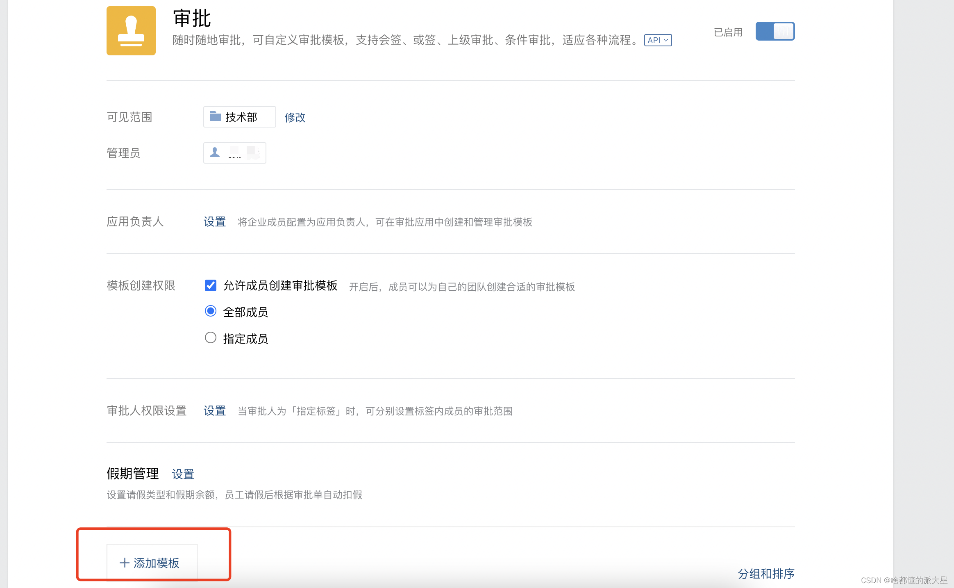Click the 管理员 label
This screenshot has width=954, height=588.
[x=124, y=153]
